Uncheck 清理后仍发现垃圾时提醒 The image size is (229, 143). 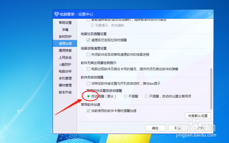click(x=88, y=40)
